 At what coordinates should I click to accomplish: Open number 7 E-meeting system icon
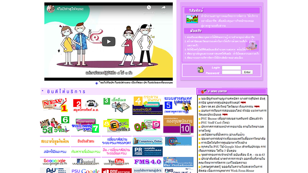point(85,126)
